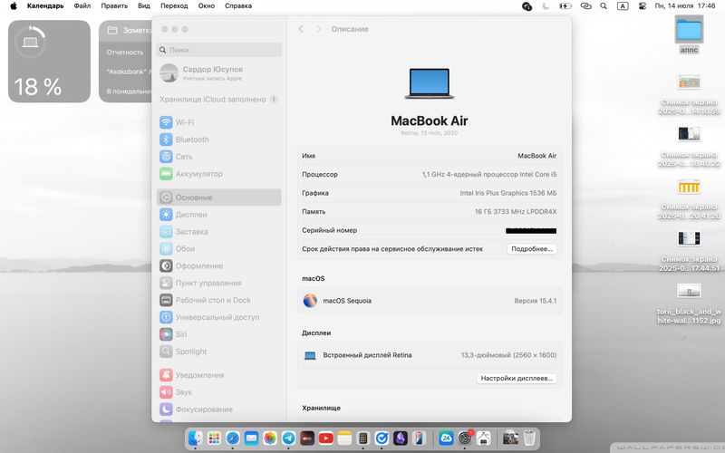Open Notes app from the Dock
This screenshot has height=453, width=725.
tap(344, 438)
